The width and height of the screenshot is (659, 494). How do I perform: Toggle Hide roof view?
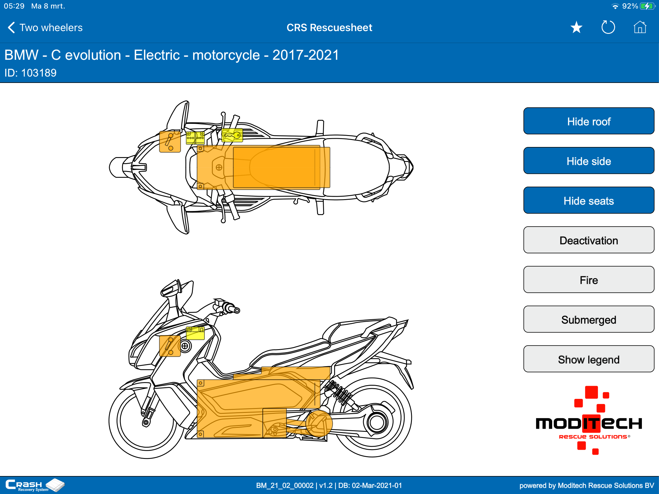(589, 121)
